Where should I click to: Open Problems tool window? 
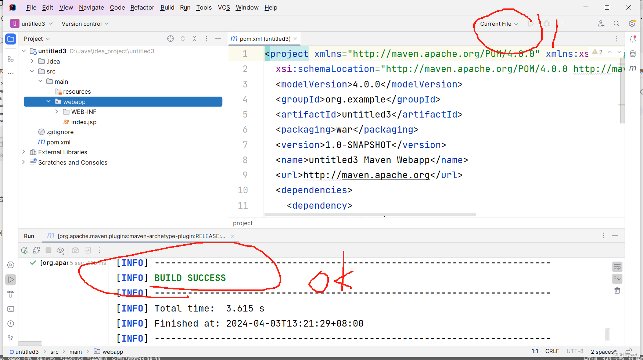coord(11,324)
